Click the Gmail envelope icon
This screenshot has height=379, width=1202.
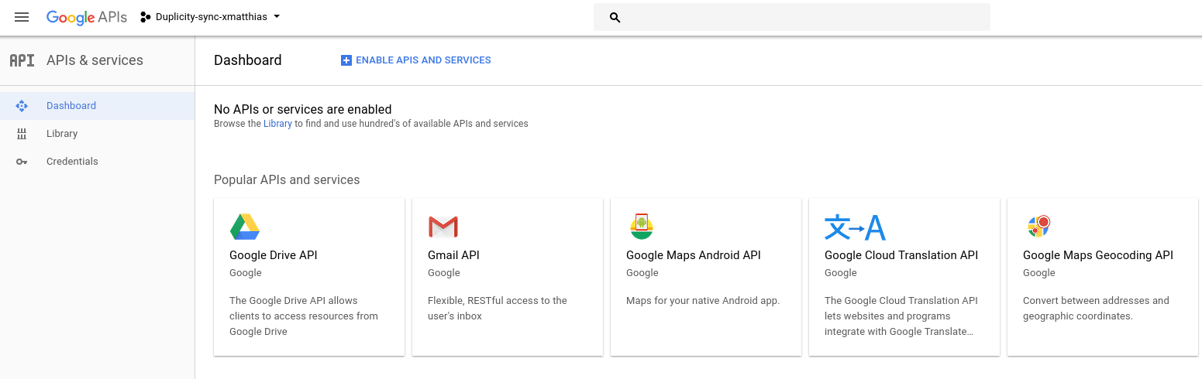coord(443,227)
